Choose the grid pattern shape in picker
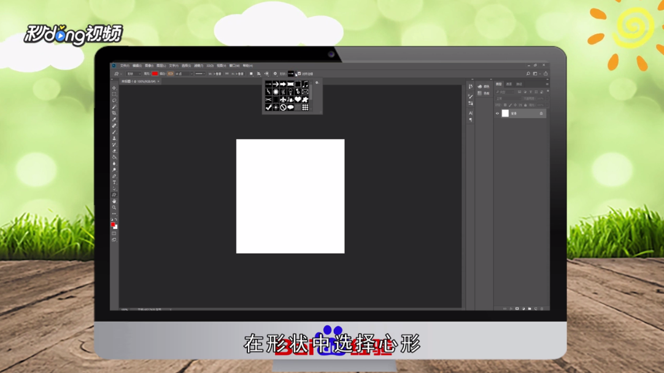This screenshot has height=373, width=664. [306, 107]
